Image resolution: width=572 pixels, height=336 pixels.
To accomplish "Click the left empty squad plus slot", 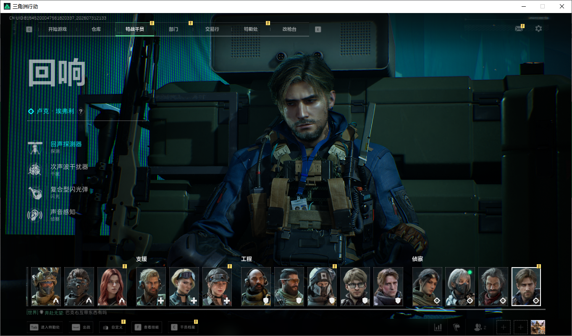I will tap(504, 327).
